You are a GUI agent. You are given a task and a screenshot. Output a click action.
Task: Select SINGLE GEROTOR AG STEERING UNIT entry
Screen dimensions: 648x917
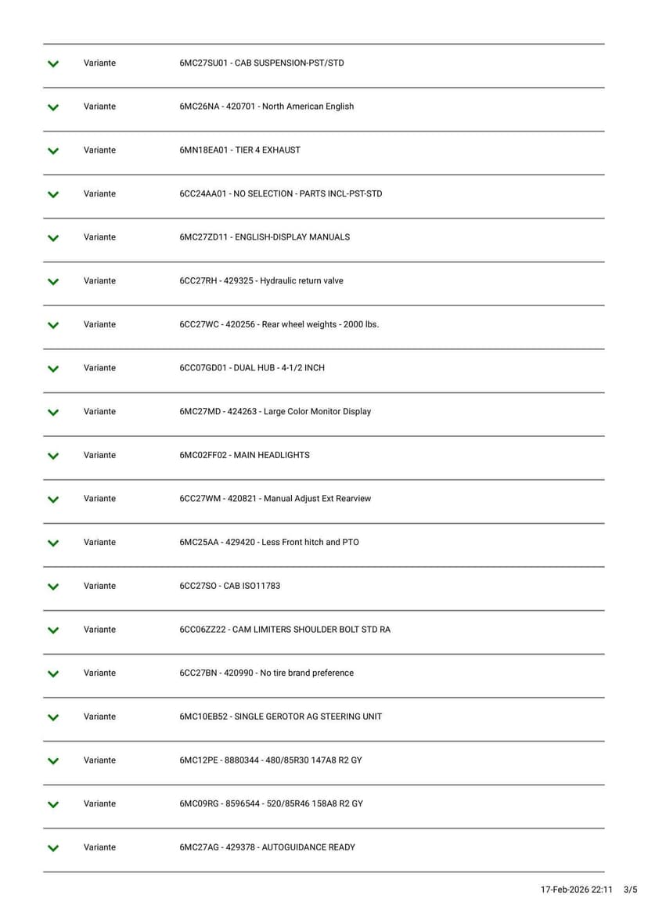[280, 717]
